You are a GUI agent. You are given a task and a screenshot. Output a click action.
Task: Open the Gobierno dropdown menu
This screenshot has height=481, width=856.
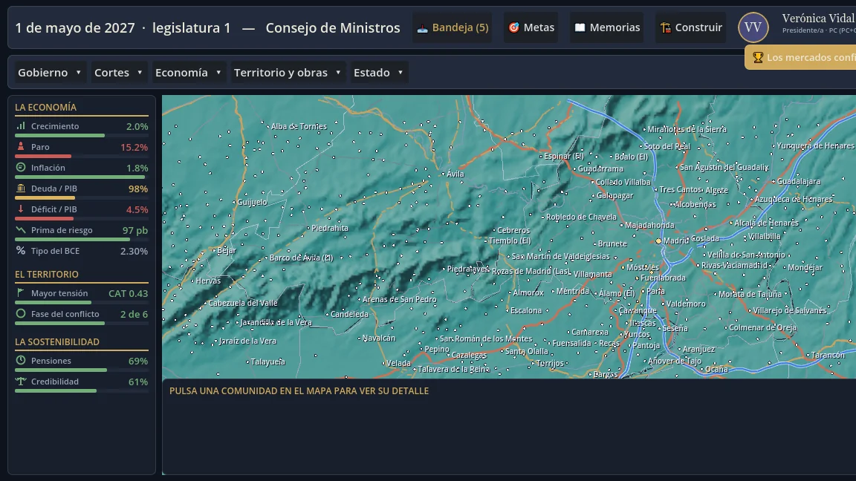(50, 73)
